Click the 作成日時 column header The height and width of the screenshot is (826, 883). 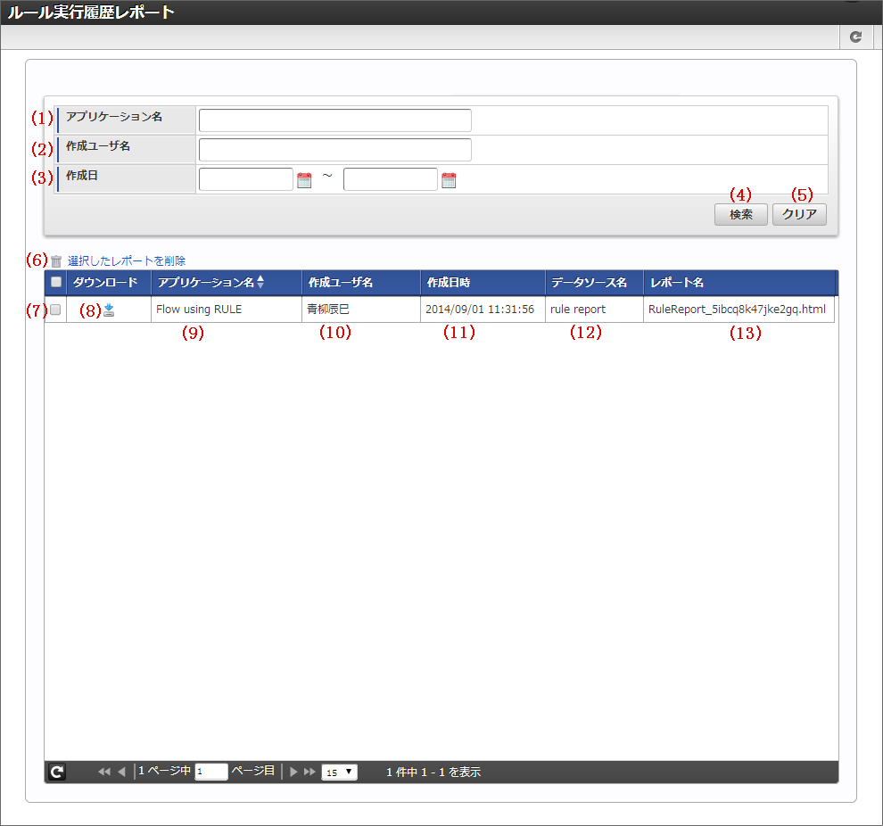[x=483, y=283]
